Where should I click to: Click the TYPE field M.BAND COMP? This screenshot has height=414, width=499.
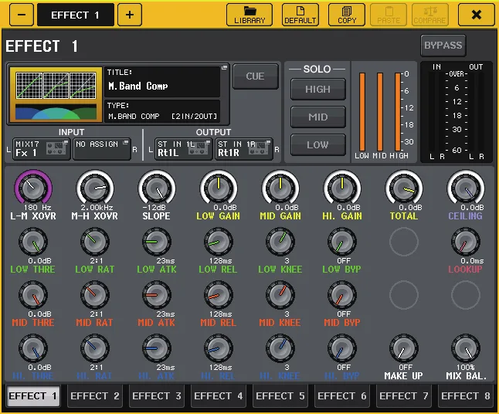tap(162, 111)
